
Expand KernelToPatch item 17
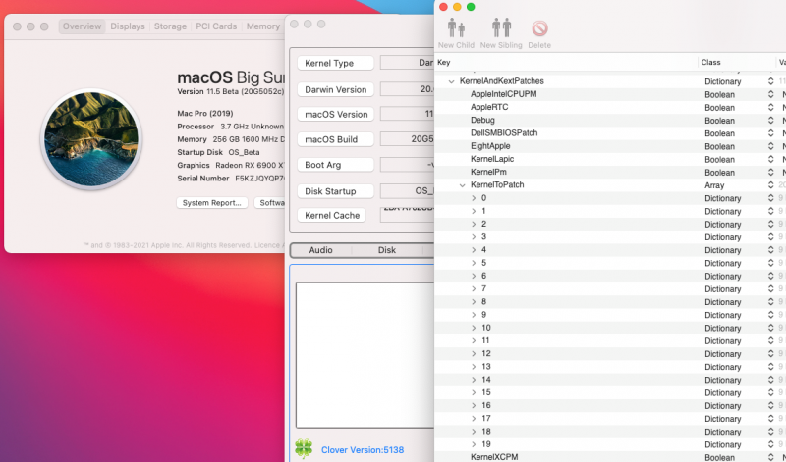point(474,419)
